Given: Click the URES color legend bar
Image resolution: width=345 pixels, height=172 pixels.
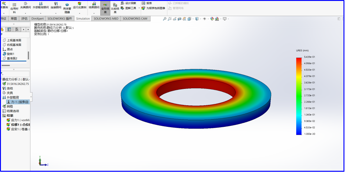Looking at the screenshot, I should click(298, 96).
